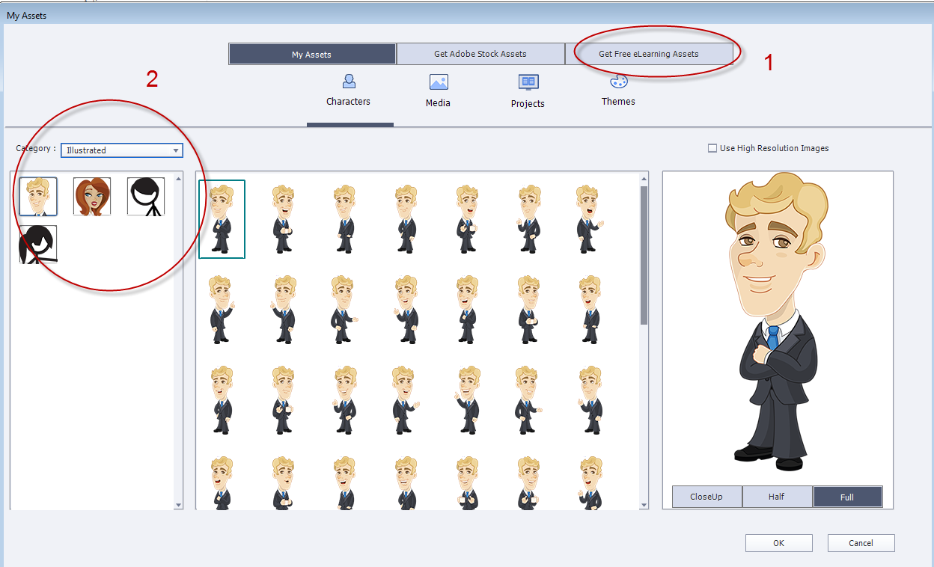This screenshot has width=934, height=567.
Task: Open the Category dropdown showing Illustrated
Action: pyautogui.click(x=120, y=150)
